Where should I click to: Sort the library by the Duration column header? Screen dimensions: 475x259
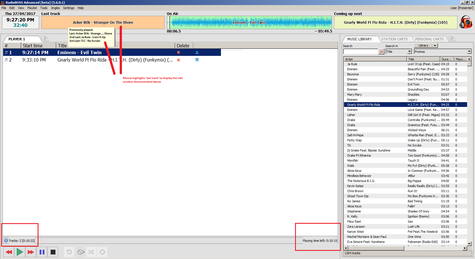(x=447, y=59)
